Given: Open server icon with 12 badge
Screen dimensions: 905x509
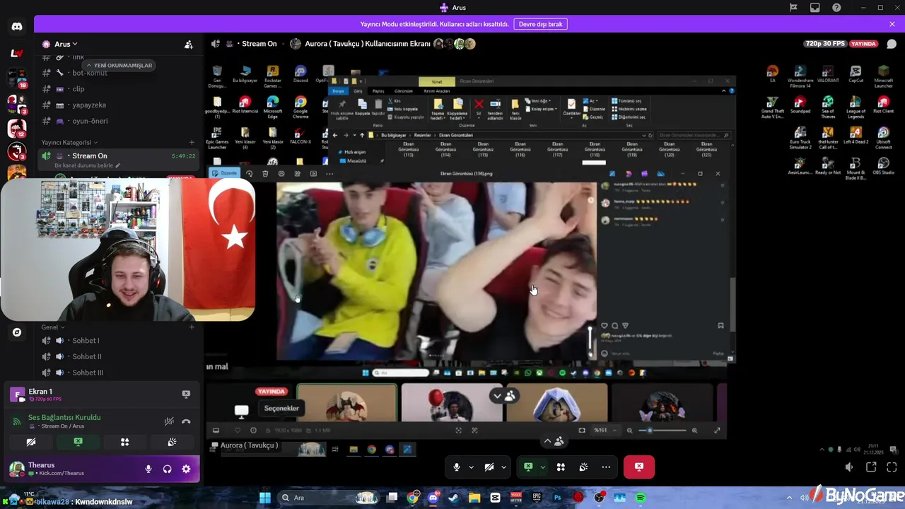Looking at the screenshot, I should pos(17,128).
